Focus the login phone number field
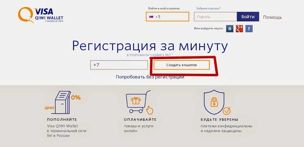Screen dimensions: 304x147 click(x=168, y=17)
